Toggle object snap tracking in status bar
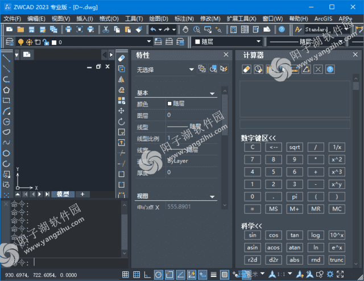This screenshot has height=281, width=364. coord(180,275)
